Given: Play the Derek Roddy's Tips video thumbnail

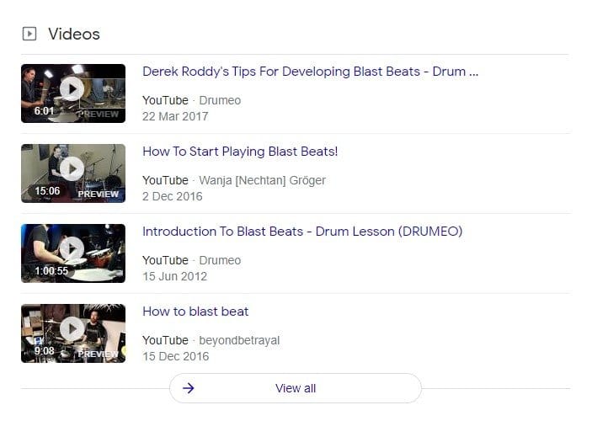Looking at the screenshot, I should (73, 93).
